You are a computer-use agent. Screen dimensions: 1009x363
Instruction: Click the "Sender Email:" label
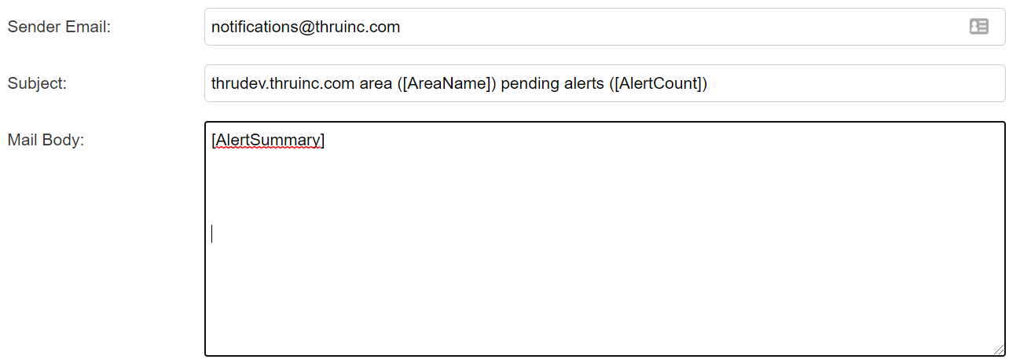point(59,27)
